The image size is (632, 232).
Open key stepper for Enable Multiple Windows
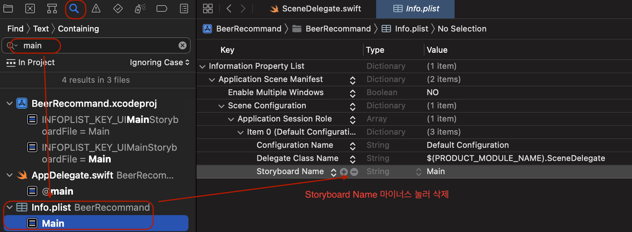[352, 93]
